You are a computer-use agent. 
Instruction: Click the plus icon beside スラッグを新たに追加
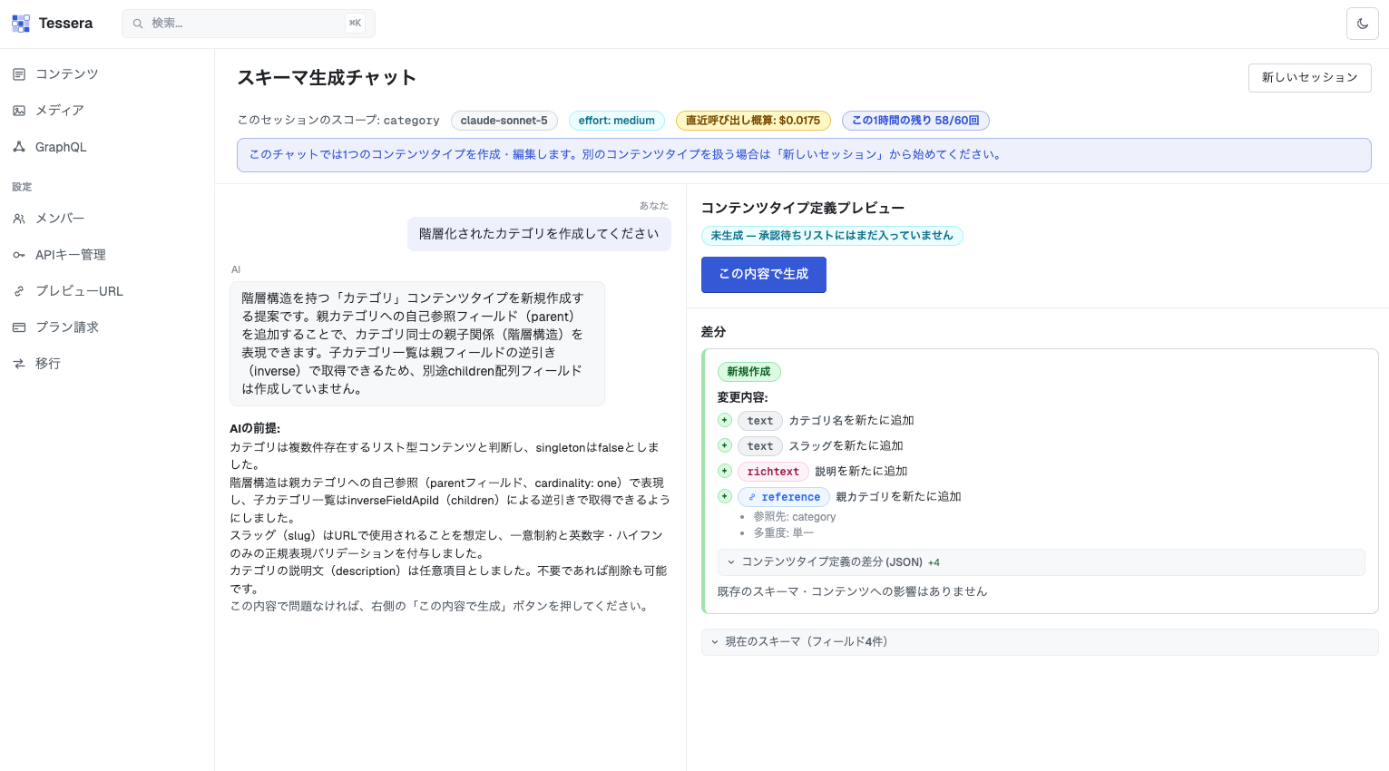point(724,445)
